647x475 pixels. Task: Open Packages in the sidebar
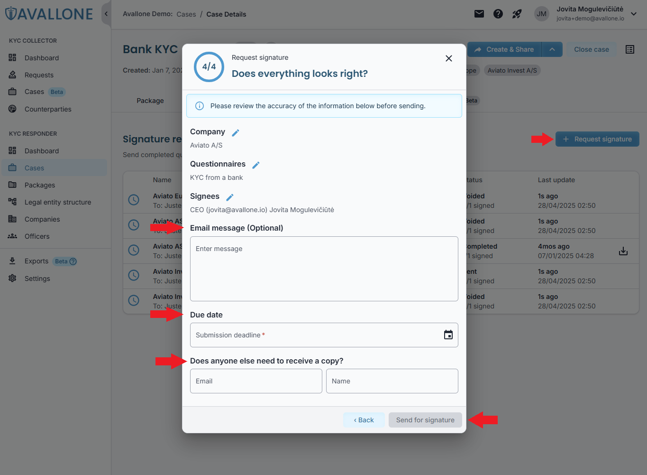40,185
